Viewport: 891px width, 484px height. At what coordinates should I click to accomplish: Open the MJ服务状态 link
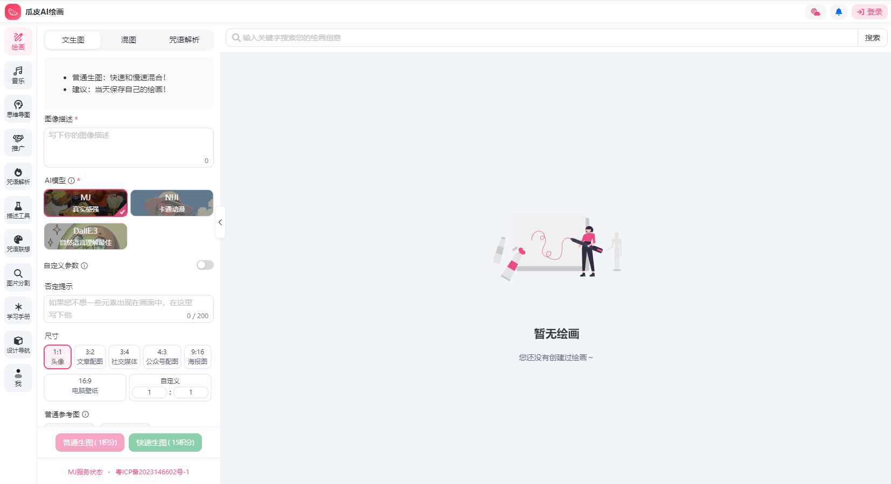coord(85,472)
